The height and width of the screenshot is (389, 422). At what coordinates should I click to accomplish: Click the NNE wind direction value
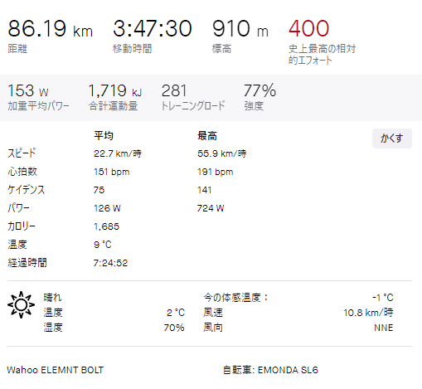384,328
